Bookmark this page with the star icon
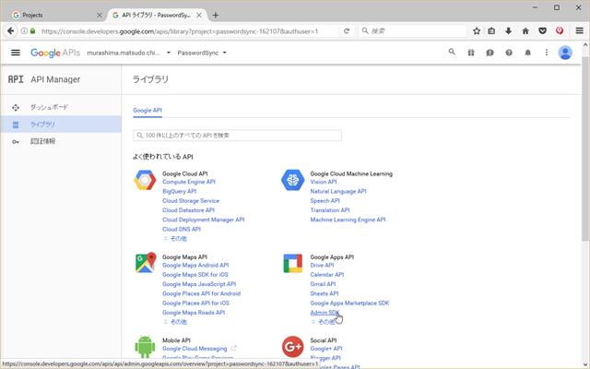This screenshot has width=590, height=369. pos(477,30)
